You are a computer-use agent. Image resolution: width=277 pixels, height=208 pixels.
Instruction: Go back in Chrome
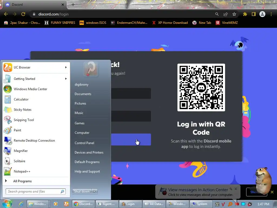pos(6,14)
